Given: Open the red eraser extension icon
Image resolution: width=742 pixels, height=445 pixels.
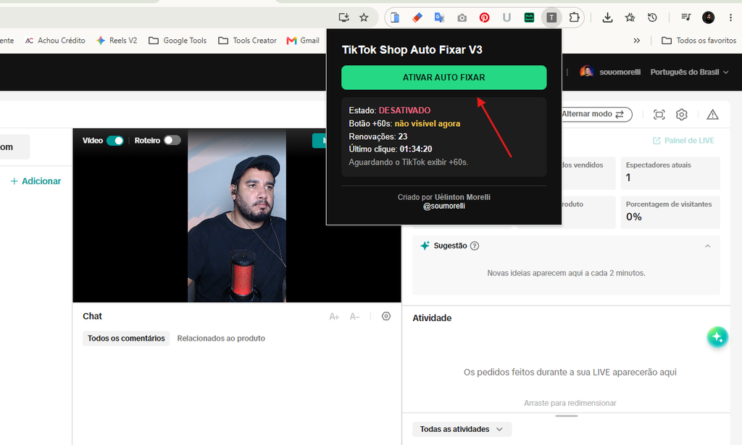Looking at the screenshot, I should pos(417,17).
